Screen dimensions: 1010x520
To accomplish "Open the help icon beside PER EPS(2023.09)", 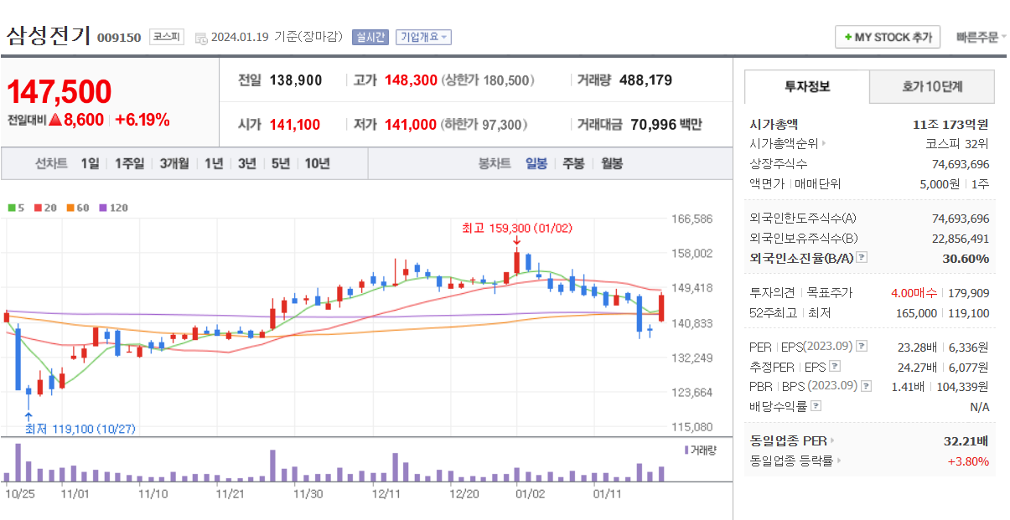I will pos(862,347).
